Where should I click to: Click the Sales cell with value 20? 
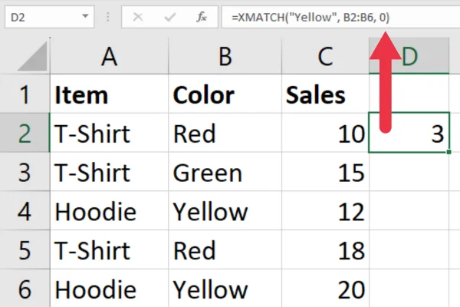point(325,289)
